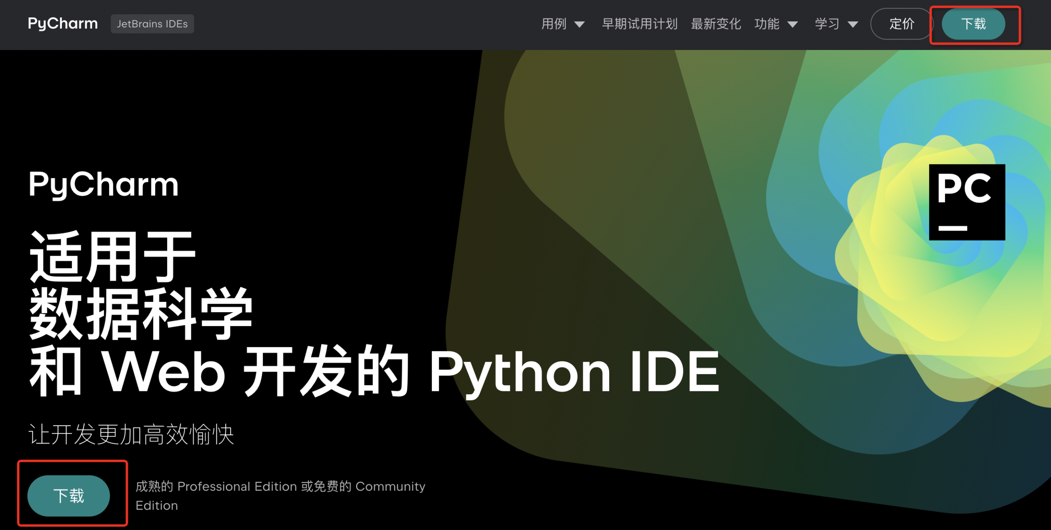Go to 早期试用计划 page
The width and height of the screenshot is (1051, 530).
[640, 24]
